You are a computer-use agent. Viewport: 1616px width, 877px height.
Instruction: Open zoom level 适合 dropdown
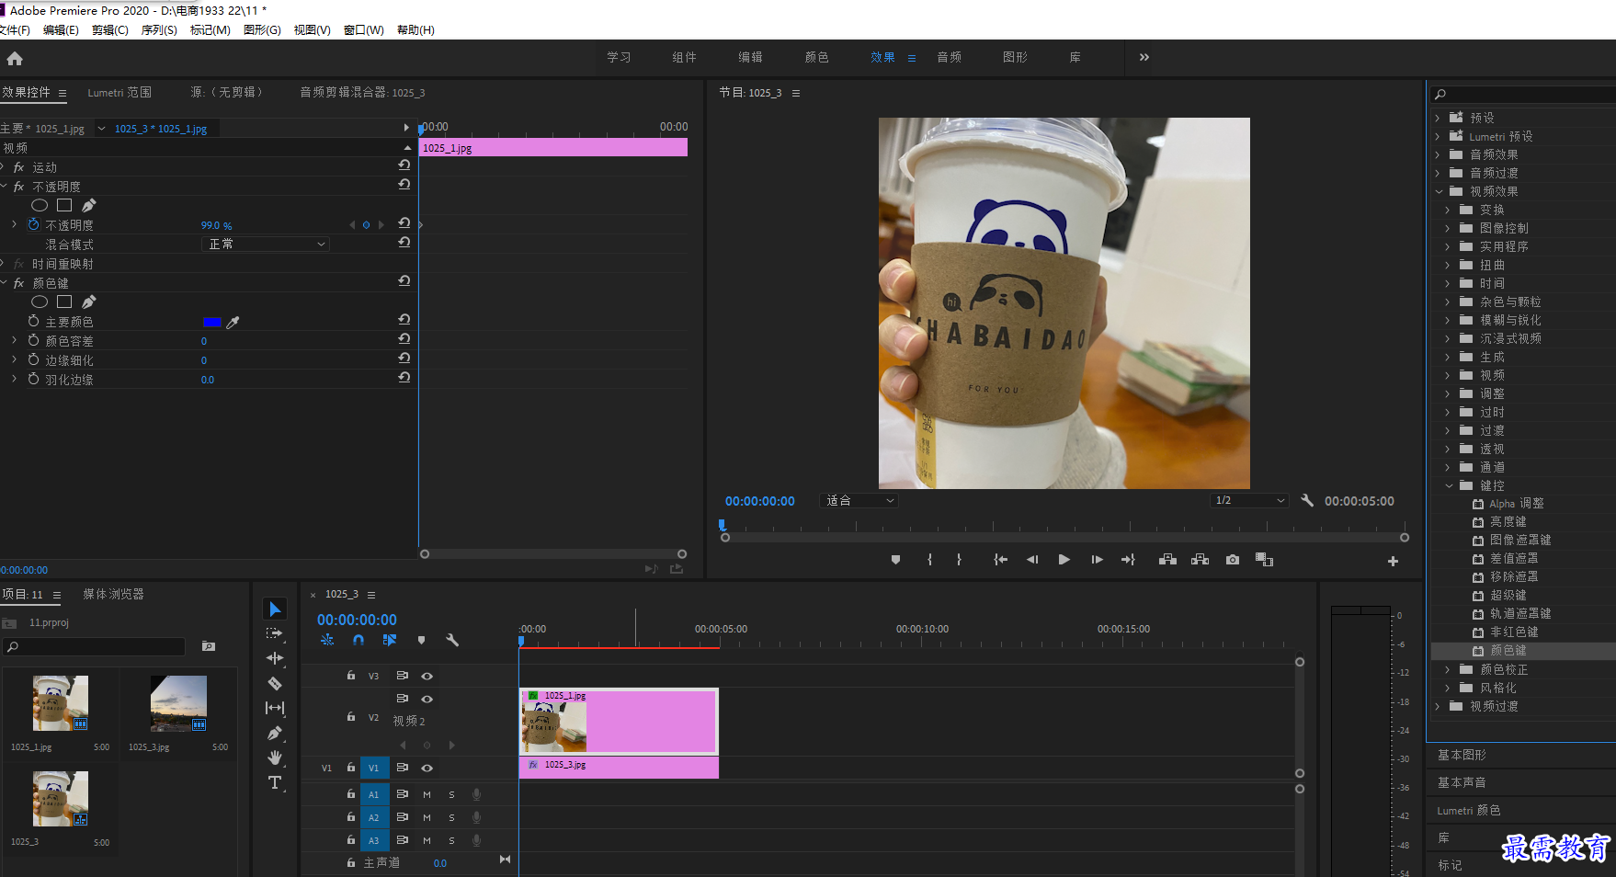click(x=859, y=500)
